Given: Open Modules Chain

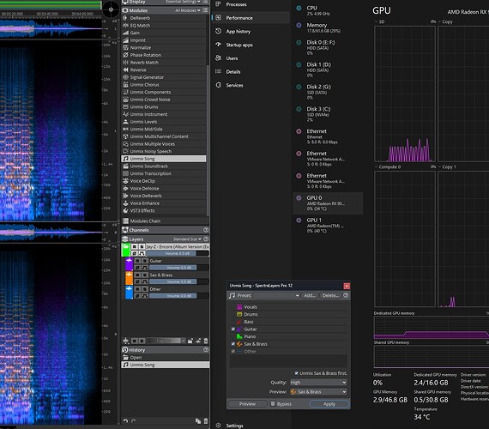Looking at the screenshot, I should click(x=165, y=221).
